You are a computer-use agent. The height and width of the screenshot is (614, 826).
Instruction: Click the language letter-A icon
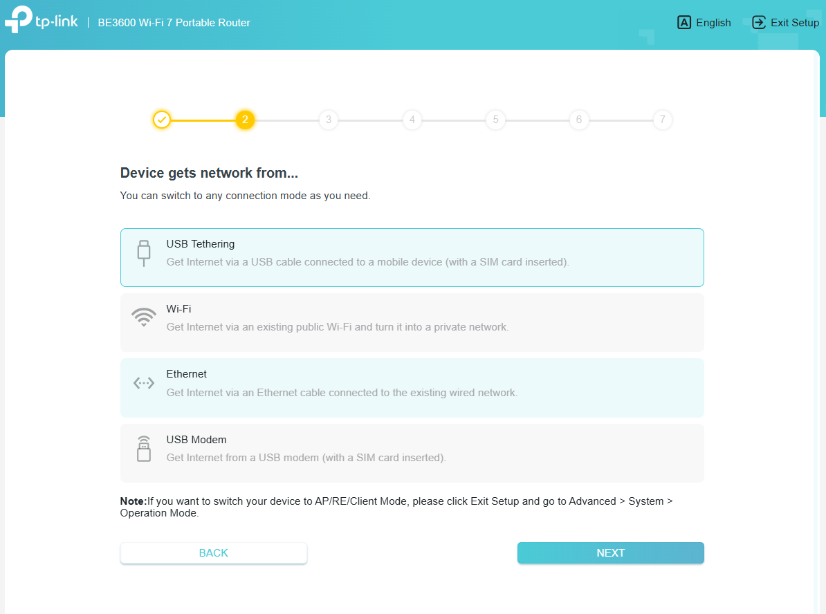(x=683, y=22)
